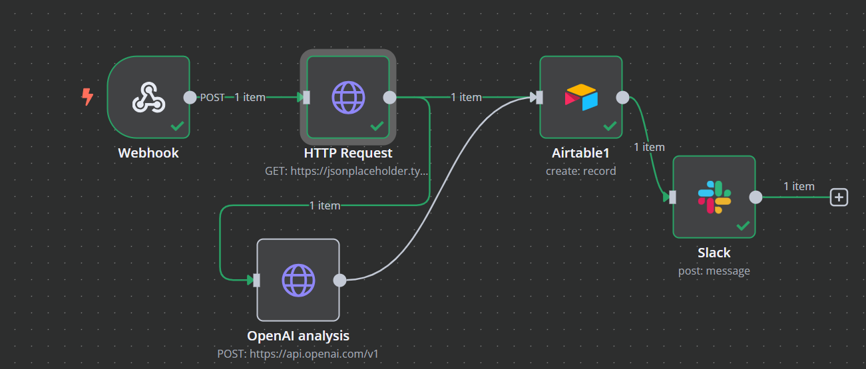Select the Webhook node icon
The width and height of the screenshot is (866, 369).
click(x=148, y=97)
